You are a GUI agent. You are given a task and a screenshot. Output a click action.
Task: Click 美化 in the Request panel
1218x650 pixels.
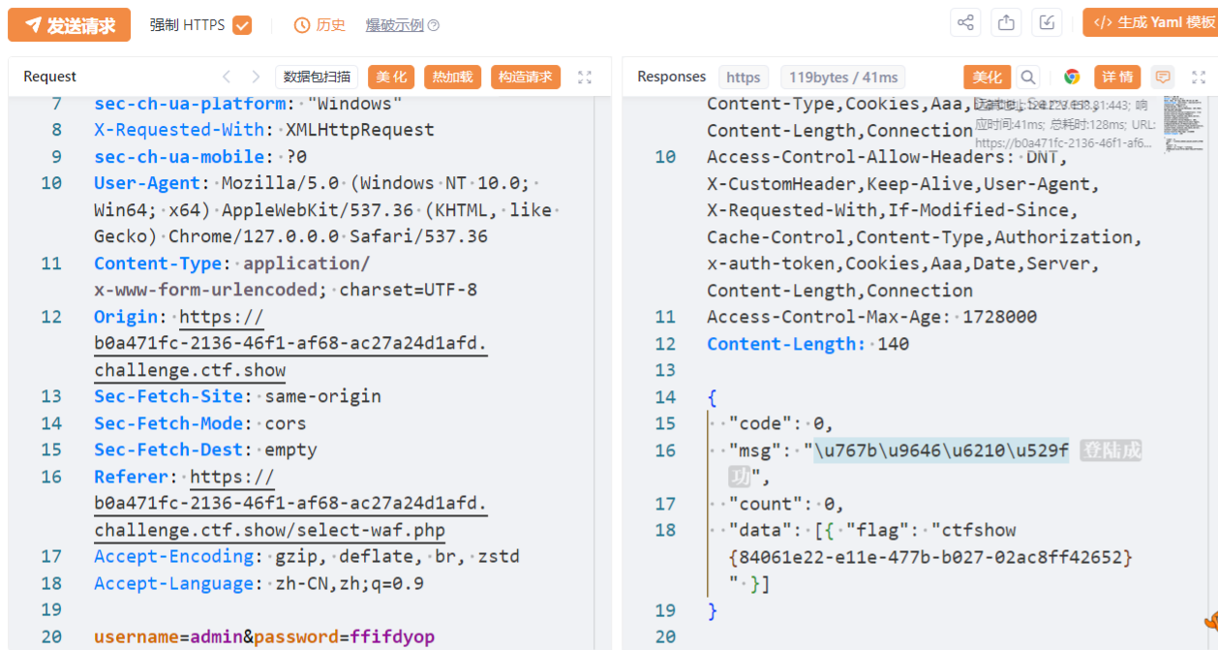click(391, 77)
